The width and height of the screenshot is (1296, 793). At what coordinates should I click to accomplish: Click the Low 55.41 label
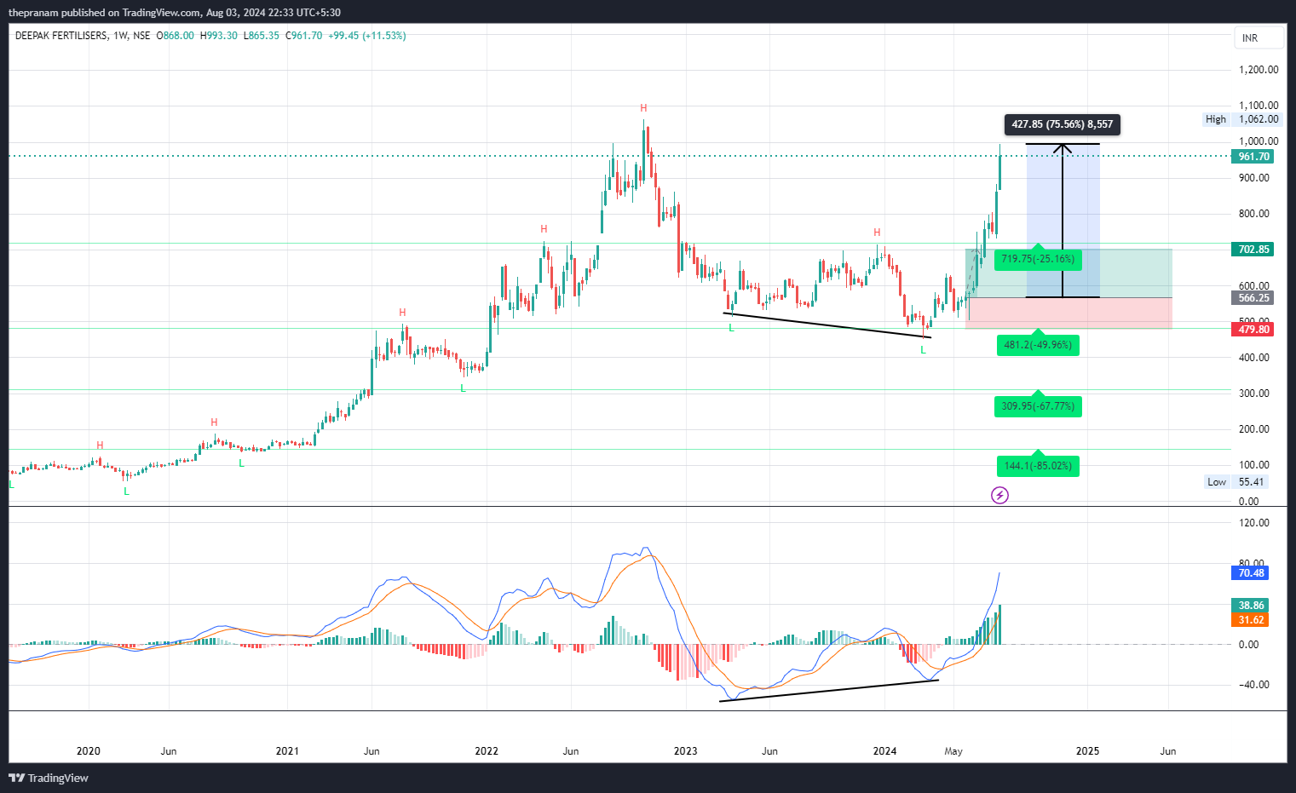(1236, 482)
